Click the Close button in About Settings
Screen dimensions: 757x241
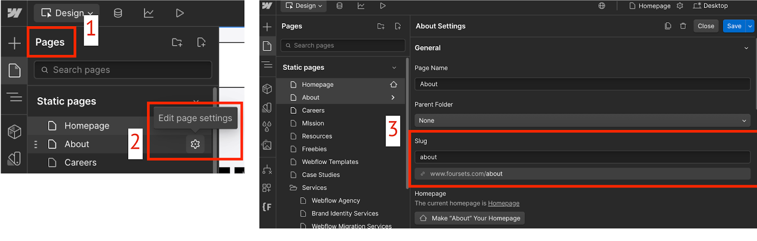(706, 26)
